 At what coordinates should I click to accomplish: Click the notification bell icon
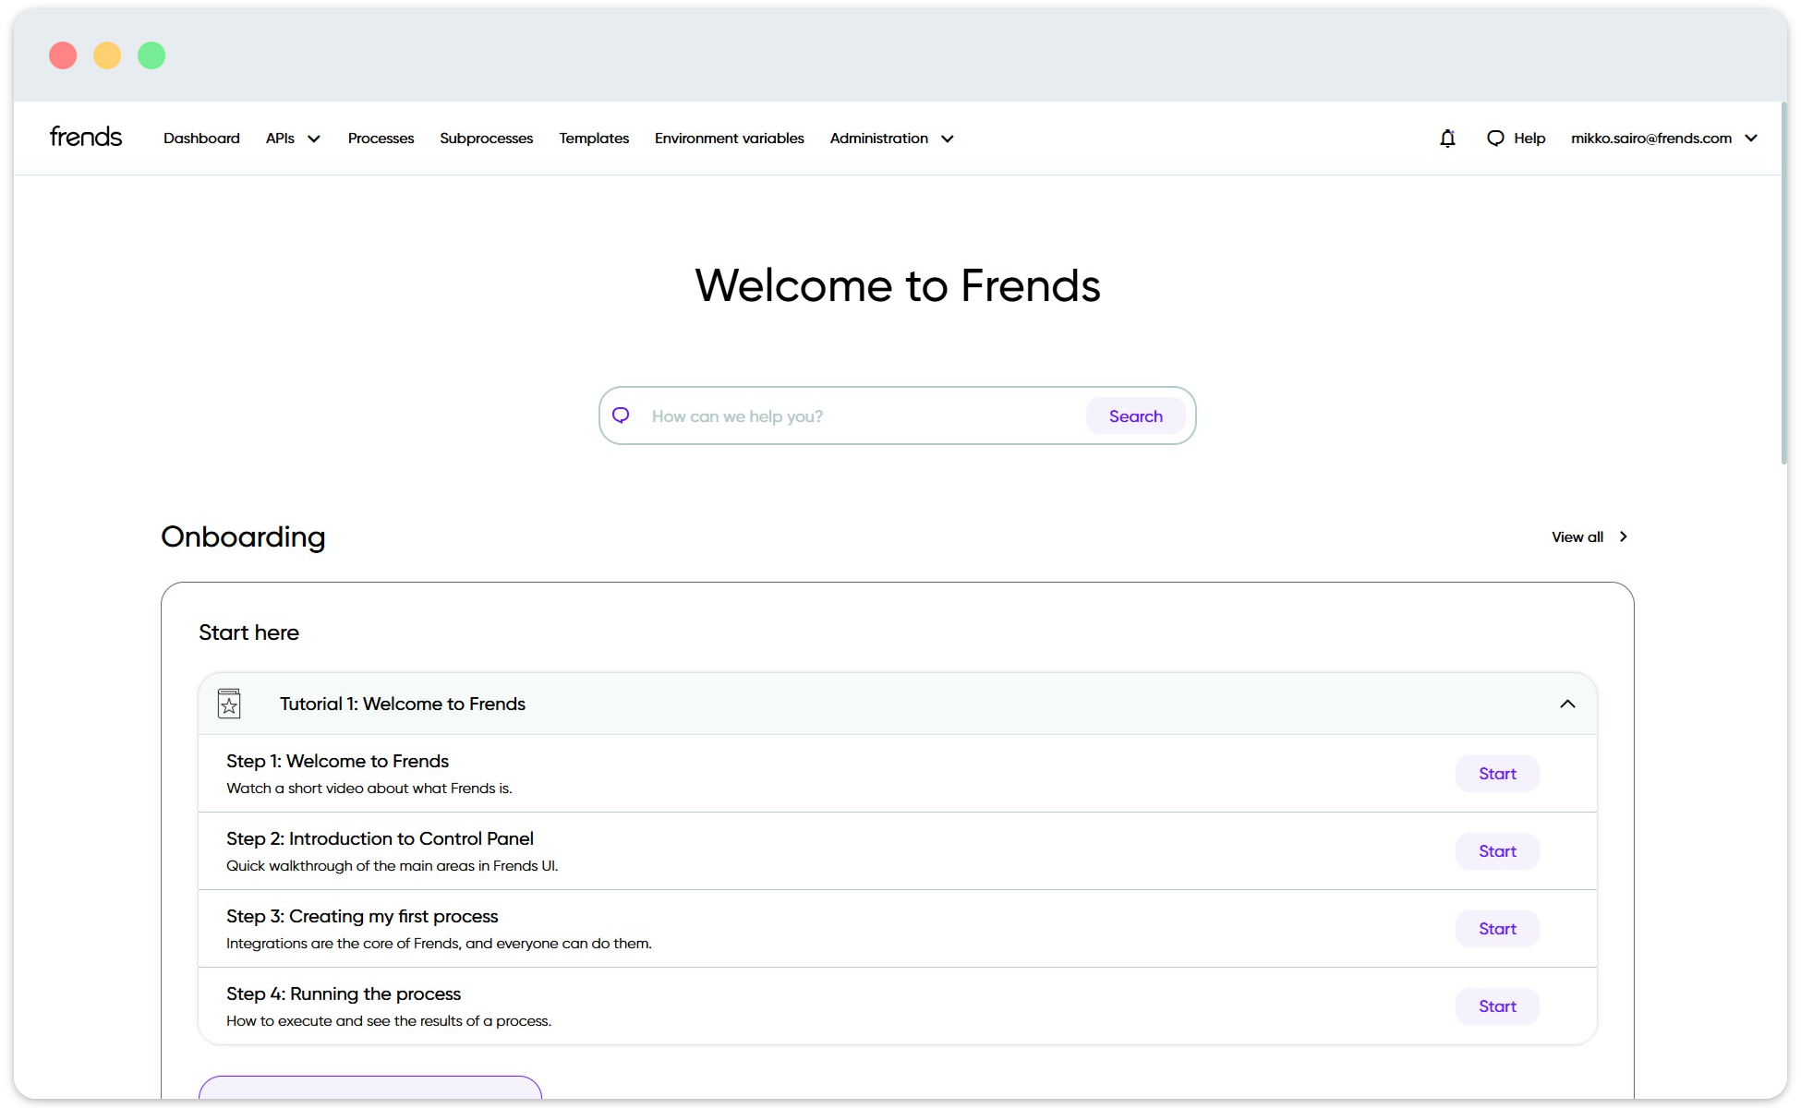pyautogui.click(x=1447, y=138)
